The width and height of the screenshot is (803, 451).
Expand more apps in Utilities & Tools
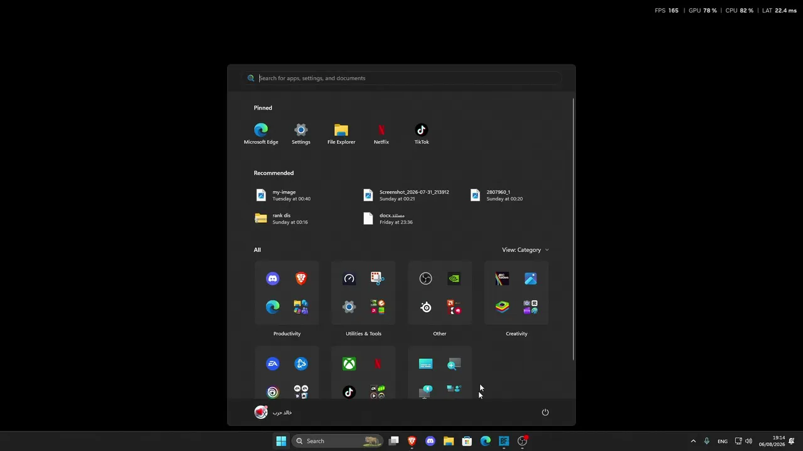pyautogui.click(x=377, y=307)
